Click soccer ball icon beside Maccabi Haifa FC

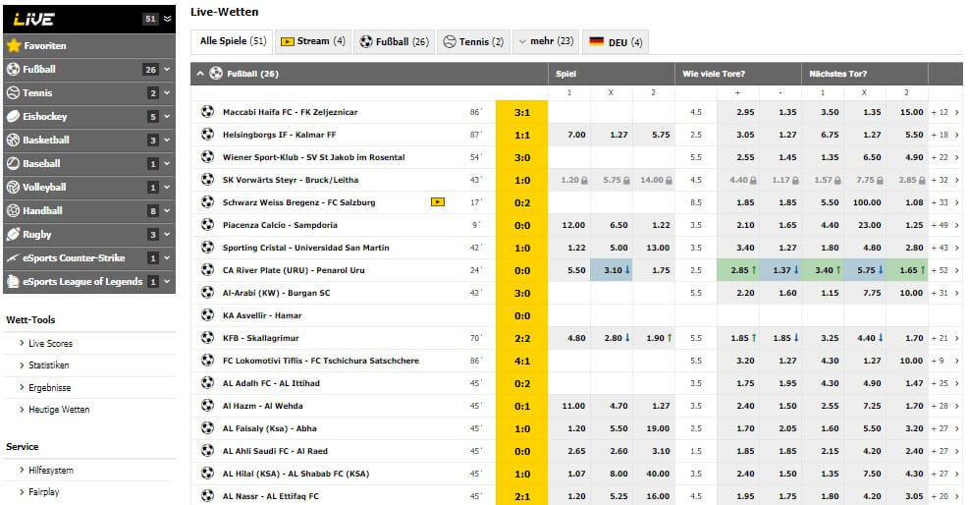pyautogui.click(x=207, y=112)
